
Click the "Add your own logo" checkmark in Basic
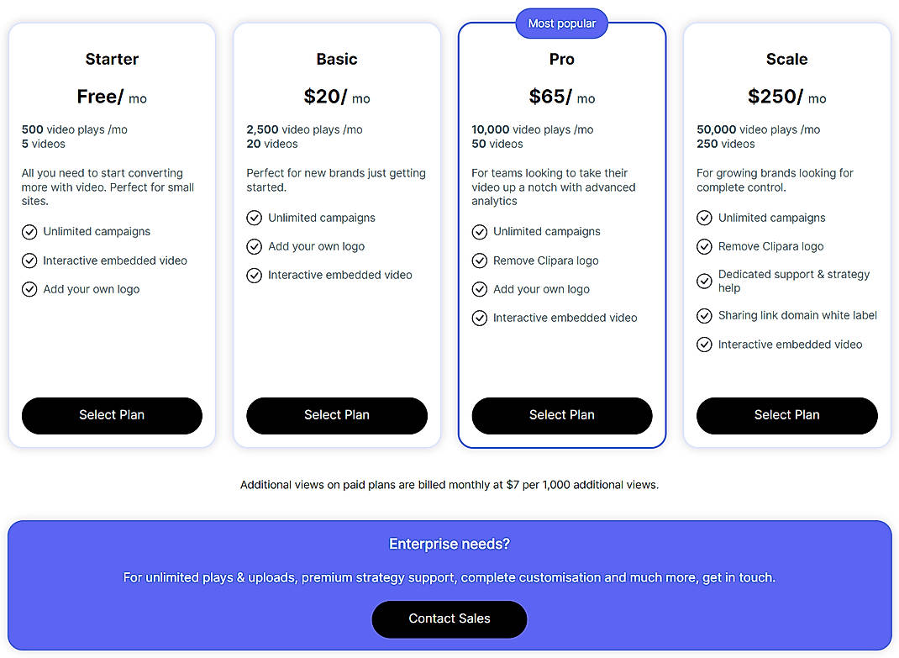(x=254, y=246)
